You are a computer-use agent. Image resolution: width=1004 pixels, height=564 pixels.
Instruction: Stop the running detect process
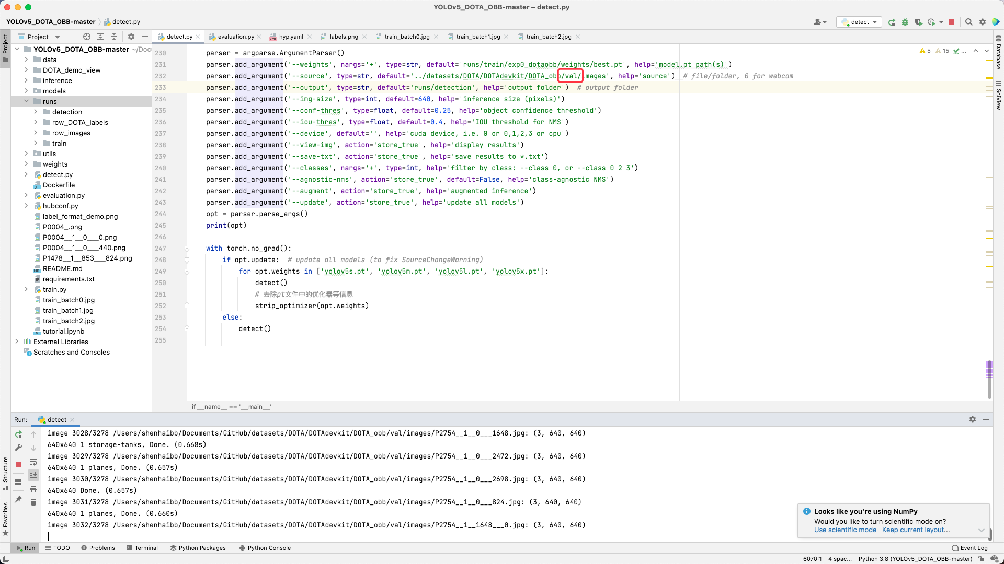(x=952, y=22)
